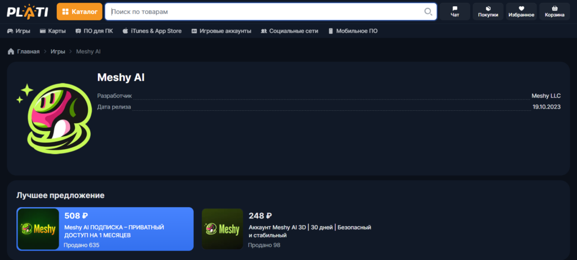Select the Карты category

(x=52, y=31)
